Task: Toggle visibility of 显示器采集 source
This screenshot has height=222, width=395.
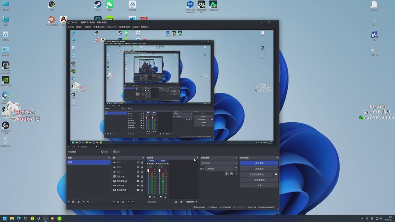Action: click(x=138, y=190)
